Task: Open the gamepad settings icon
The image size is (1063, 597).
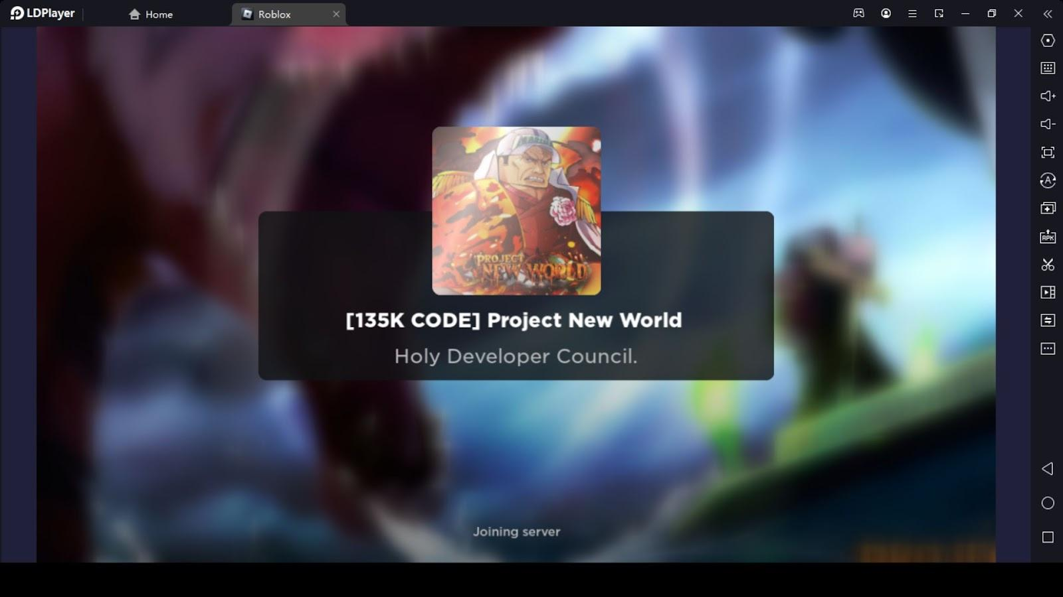Action: (859, 13)
